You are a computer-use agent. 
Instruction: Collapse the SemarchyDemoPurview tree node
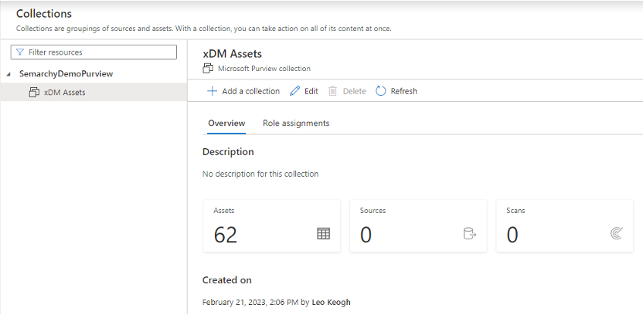[x=9, y=74]
